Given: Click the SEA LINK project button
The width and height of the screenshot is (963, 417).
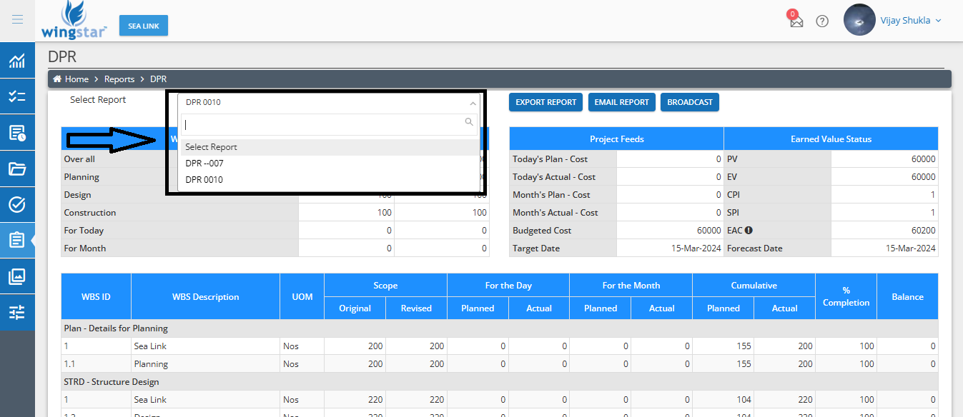Looking at the screenshot, I should click(x=144, y=26).
